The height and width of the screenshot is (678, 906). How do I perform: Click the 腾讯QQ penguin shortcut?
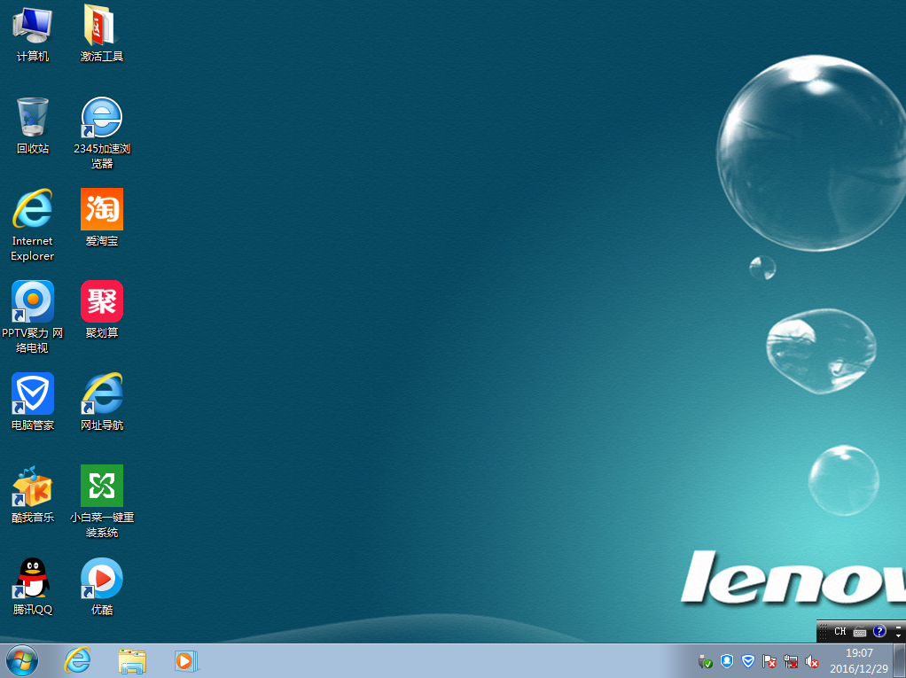[32, 586]
